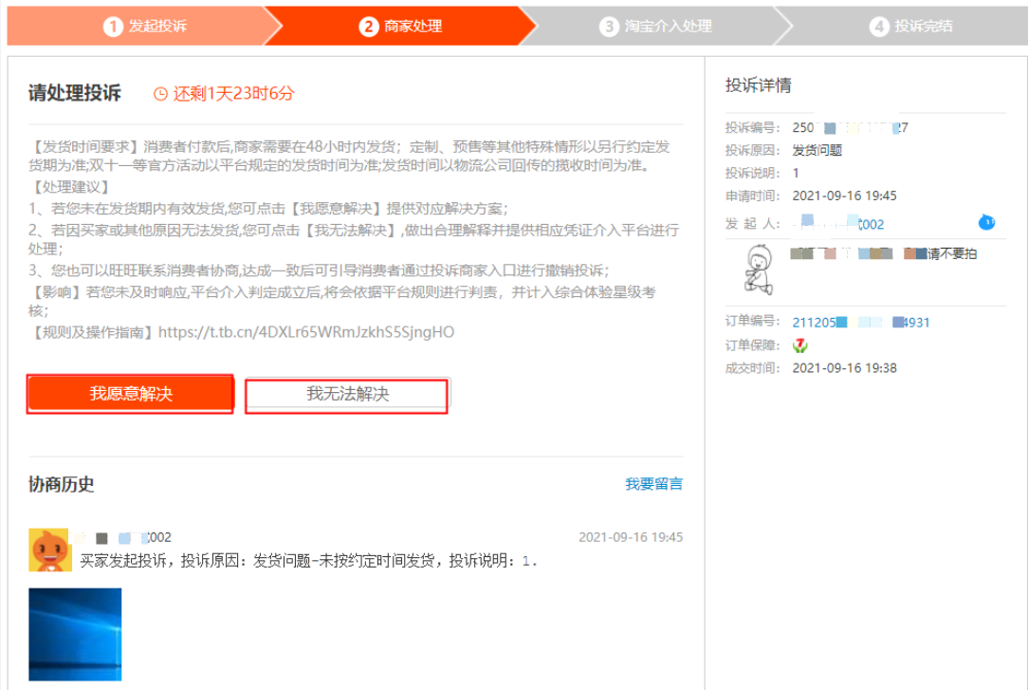Click the 我无法解决 button
1028x690 pixels.
347,393
